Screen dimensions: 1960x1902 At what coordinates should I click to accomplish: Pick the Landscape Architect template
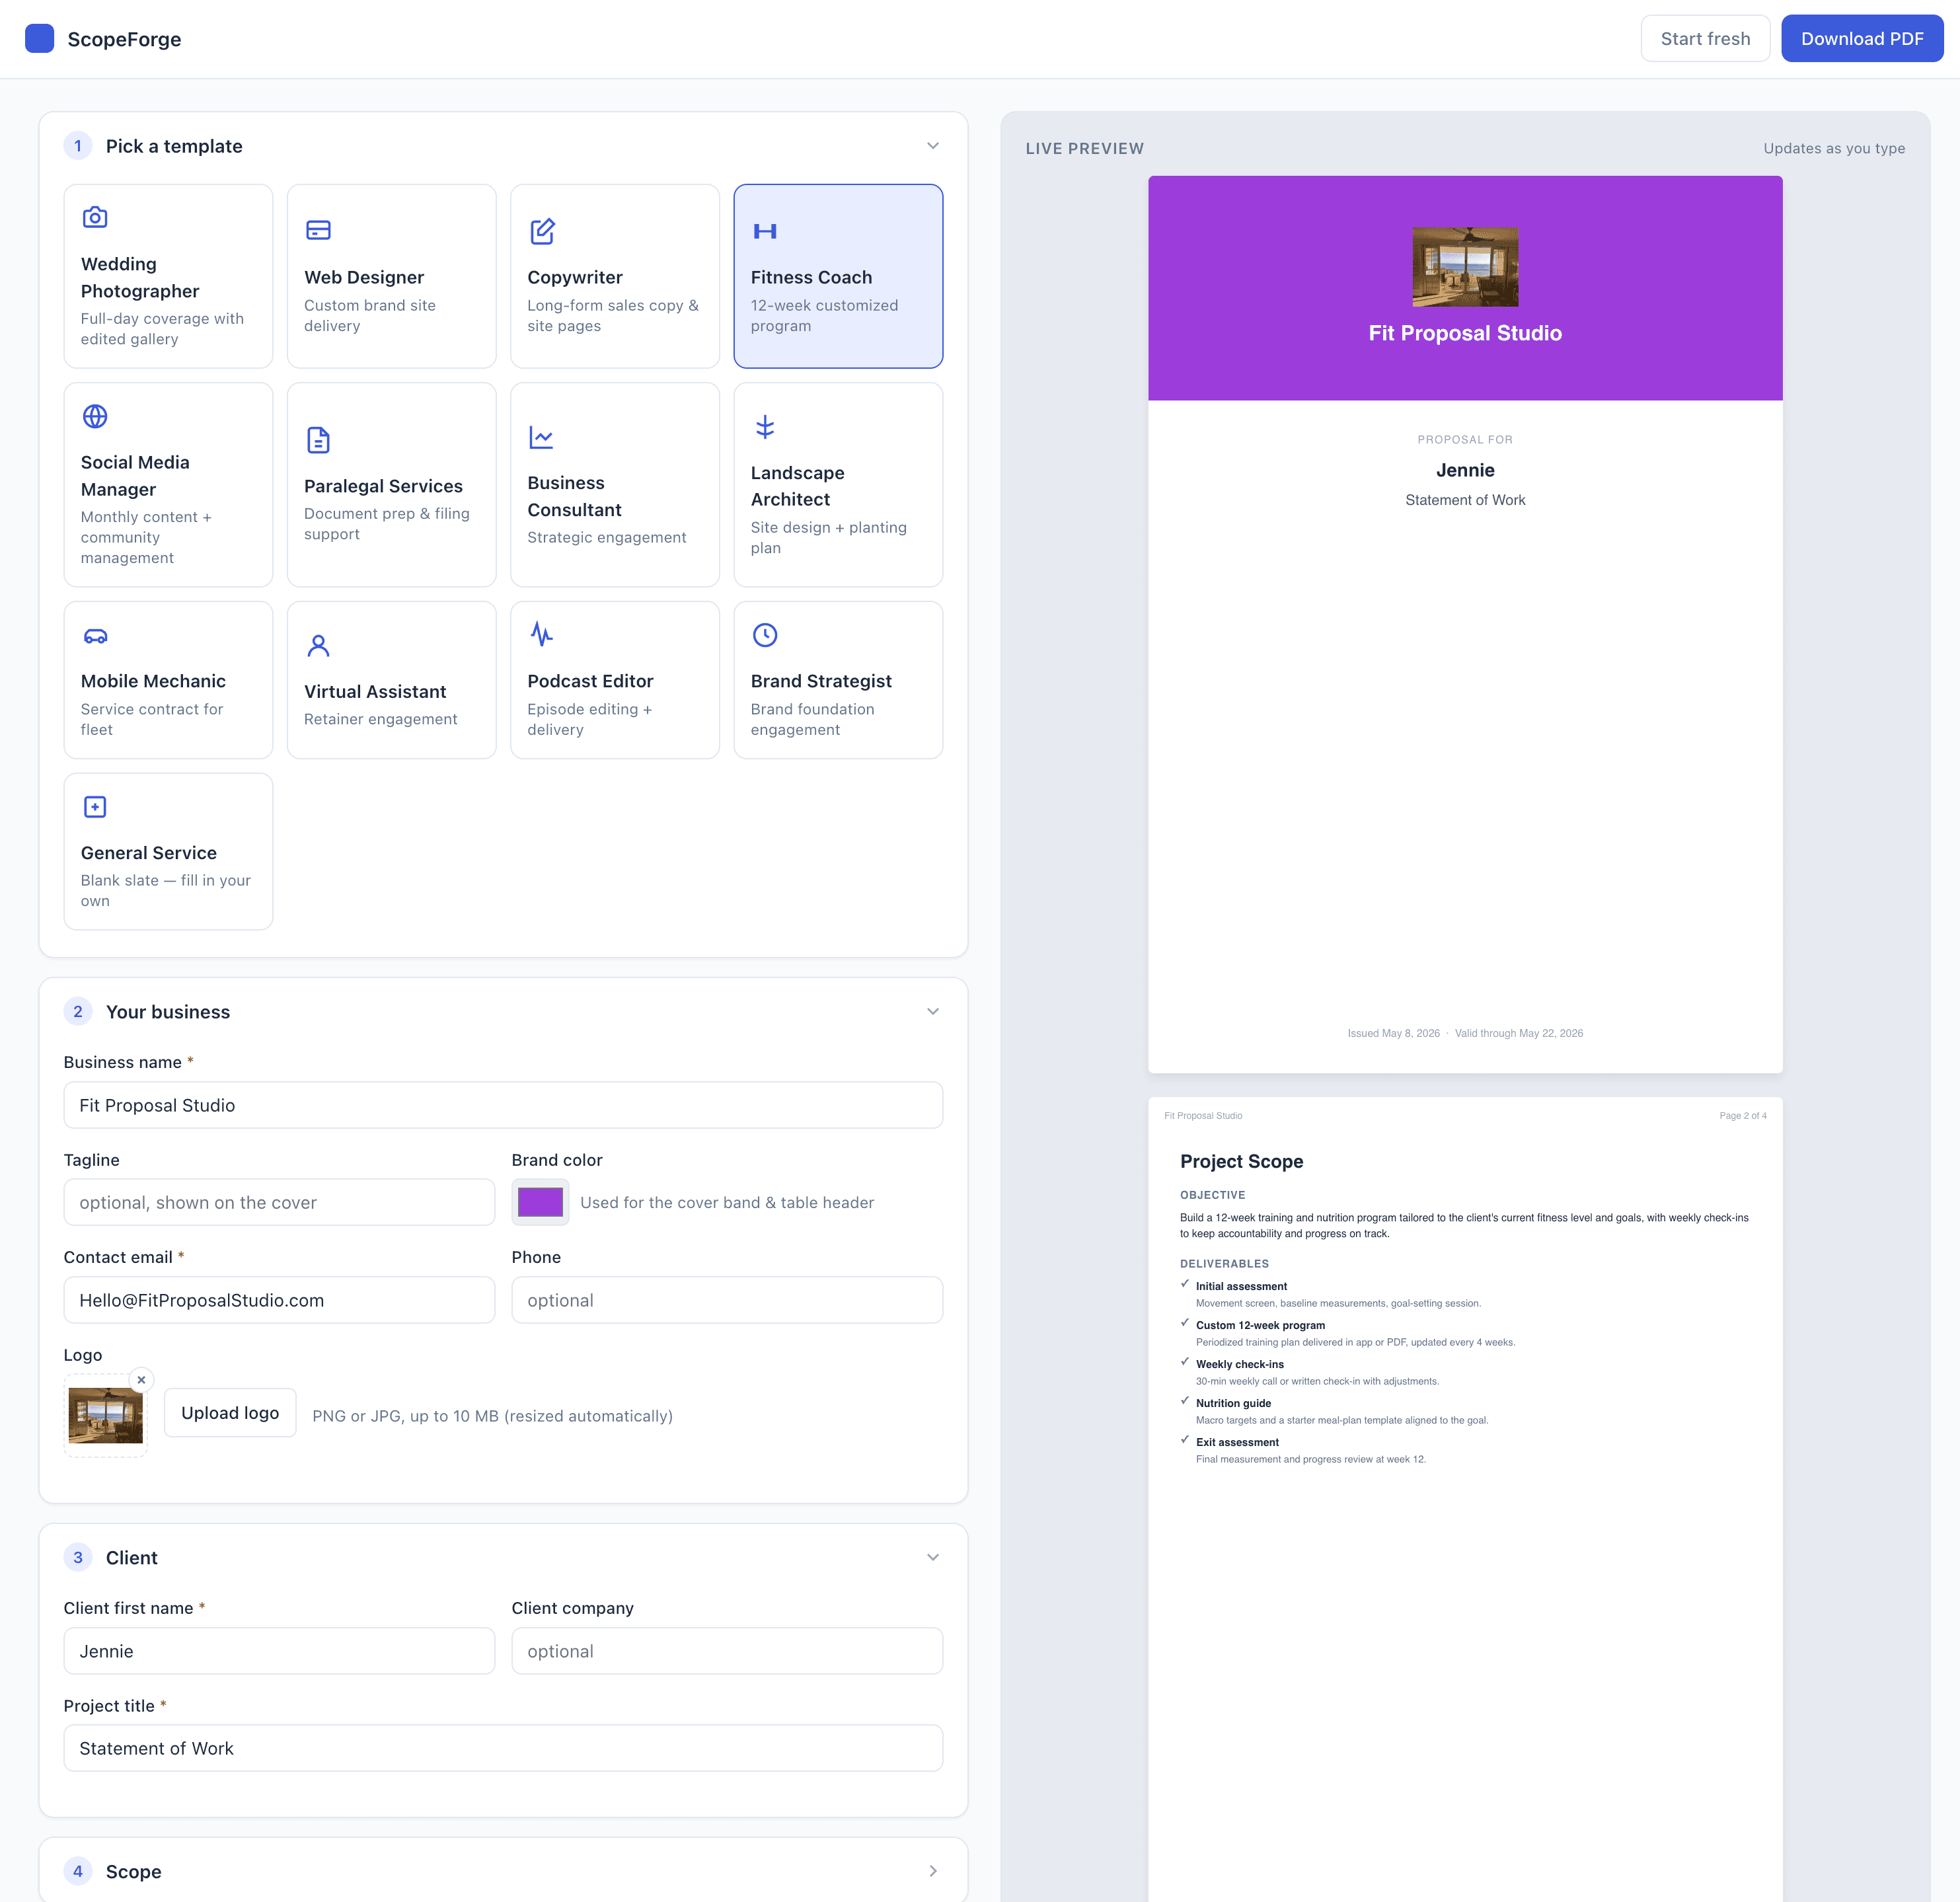click(838, 485)
